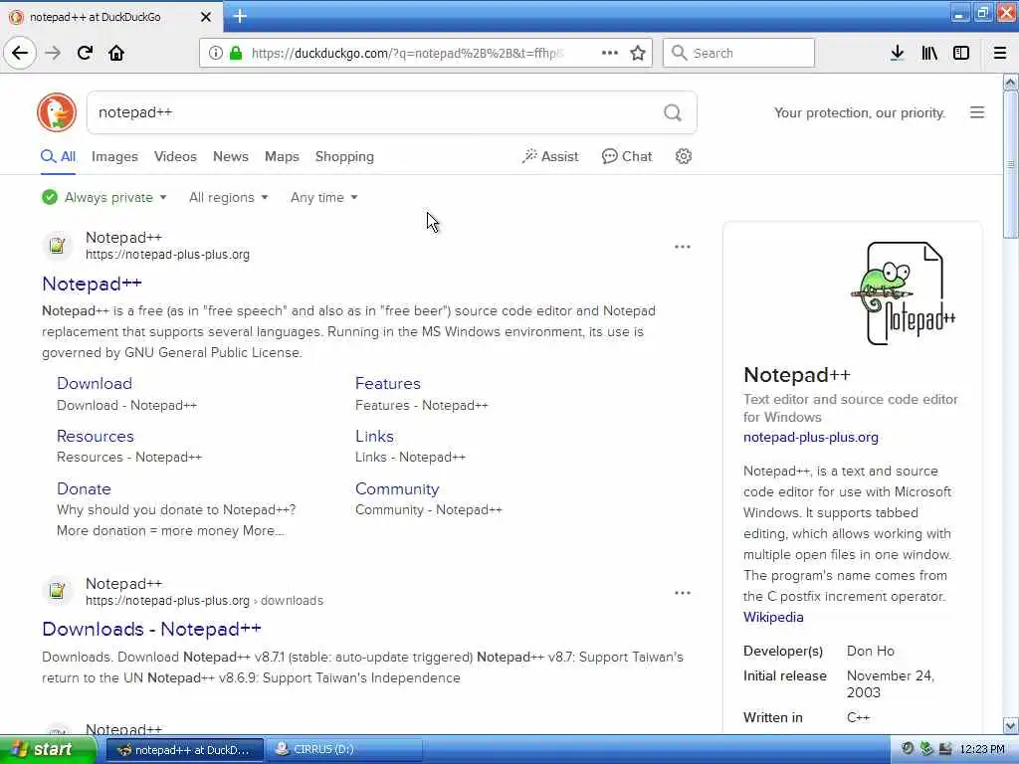Go back using the browser back arrow
This screenshot has width=1019, height=764.
(20, 53)
